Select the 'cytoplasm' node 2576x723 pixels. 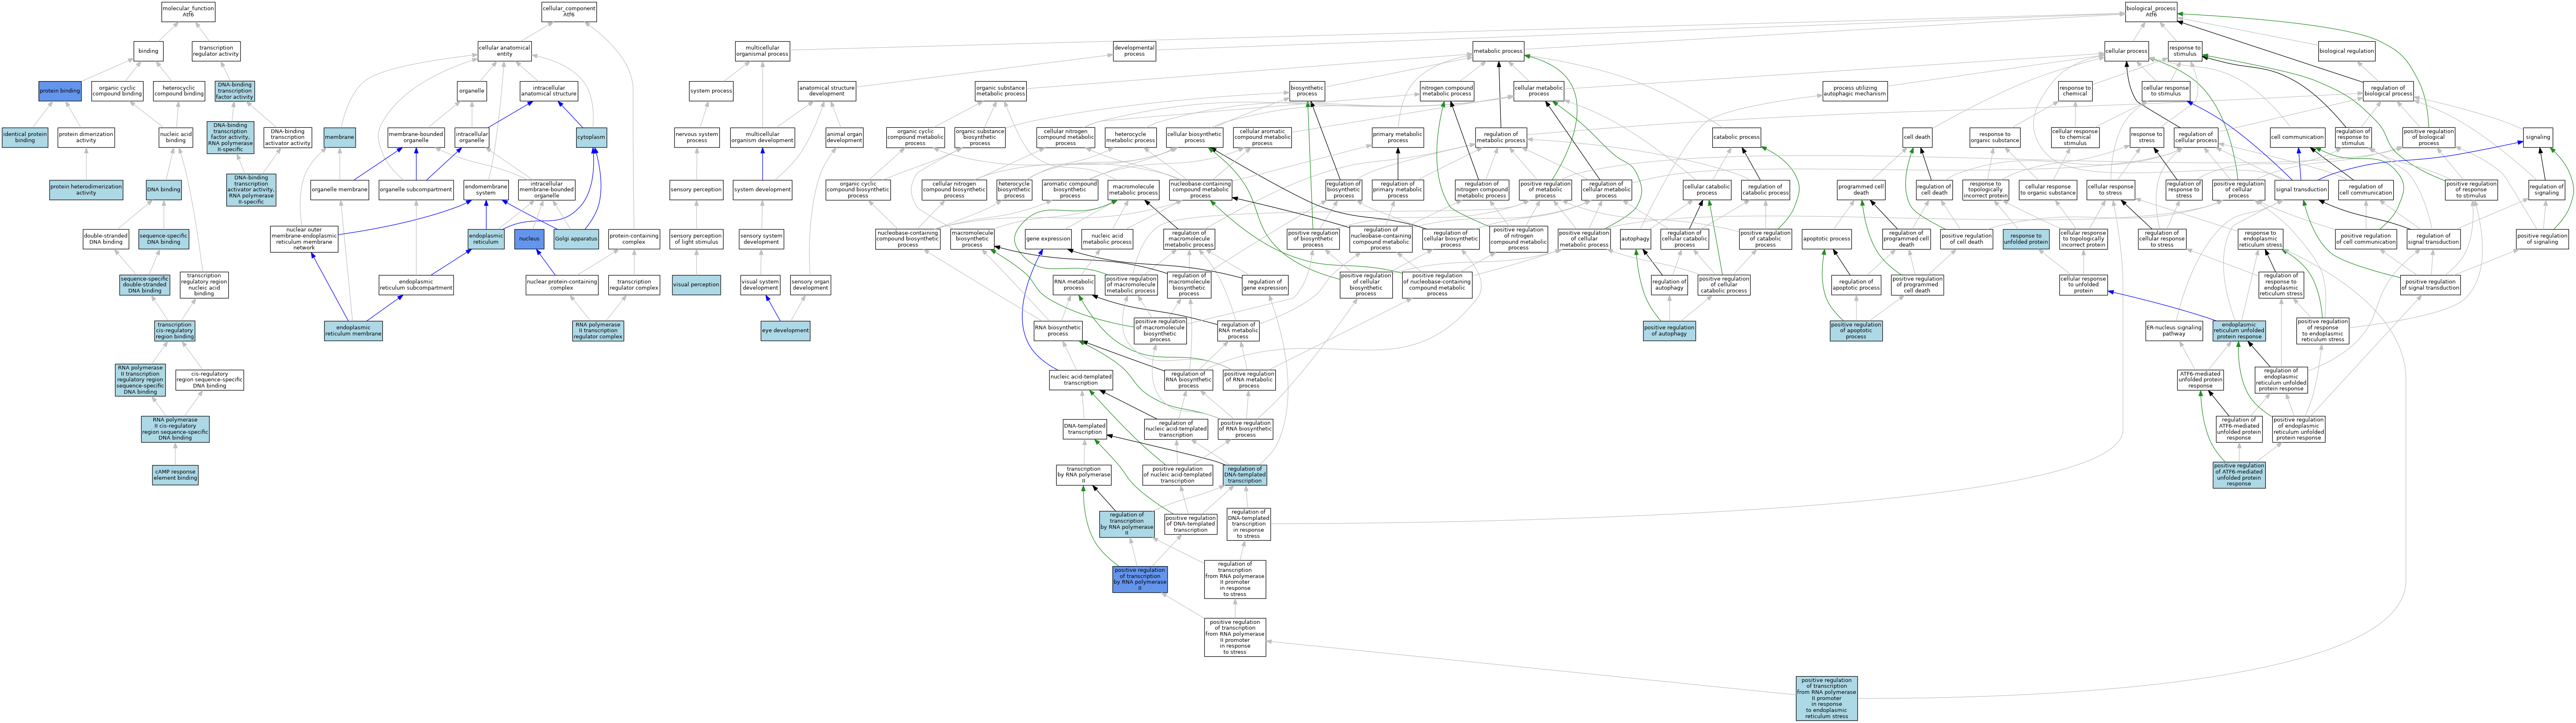click(591, 138)
